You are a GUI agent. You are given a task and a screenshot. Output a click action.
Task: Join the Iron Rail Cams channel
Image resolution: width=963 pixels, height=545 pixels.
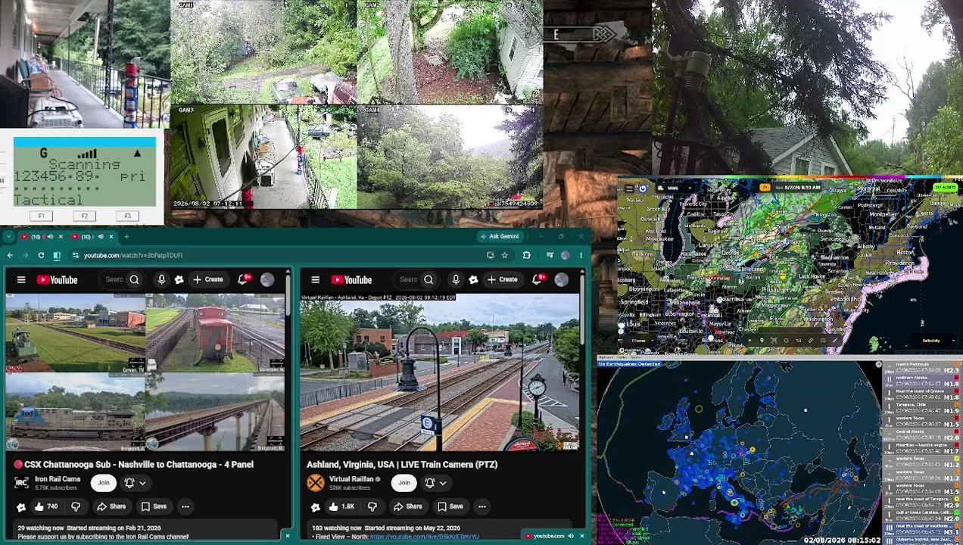click(104, 483)
